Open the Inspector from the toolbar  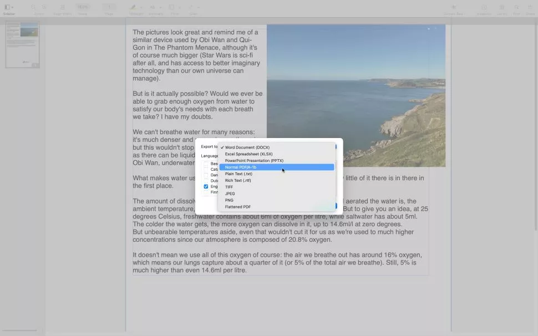(x=484, y=8)
